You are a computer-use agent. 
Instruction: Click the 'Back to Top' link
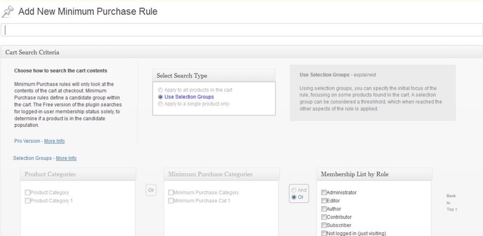(451, 203)
